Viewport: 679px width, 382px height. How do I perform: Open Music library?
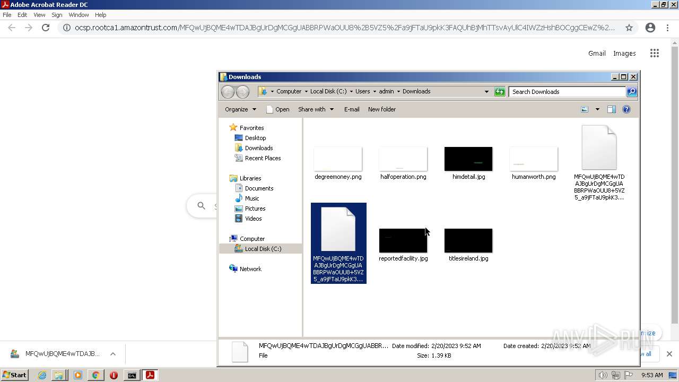(252, 198)
